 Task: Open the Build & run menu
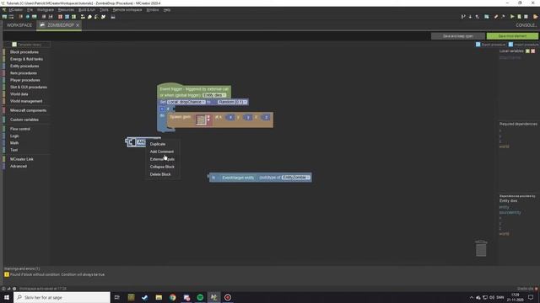[87, 10]
